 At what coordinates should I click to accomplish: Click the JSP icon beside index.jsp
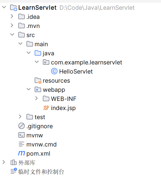tap(46, 108)
